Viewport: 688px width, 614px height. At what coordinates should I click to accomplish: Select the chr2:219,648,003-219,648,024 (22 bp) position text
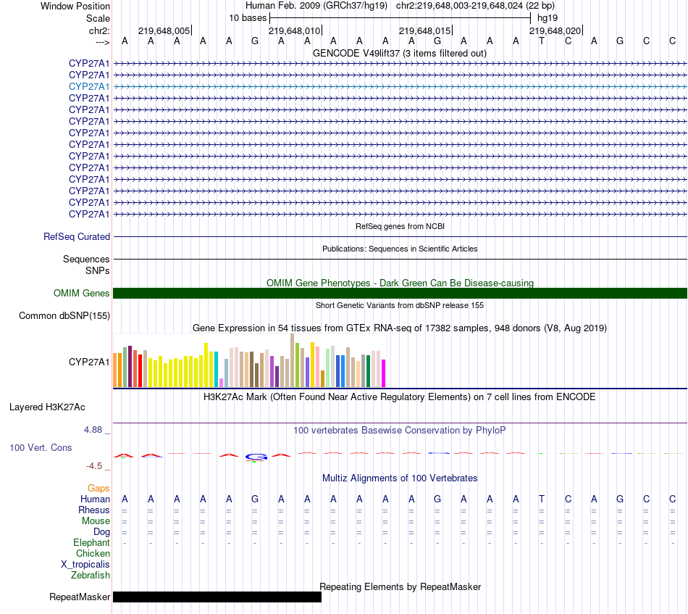(475, 6)
